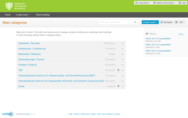Click the arrow in Veranstaltungen / Events row
188x118 pixels.
tap(122, 59)
